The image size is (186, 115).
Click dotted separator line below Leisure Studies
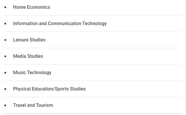93,48
